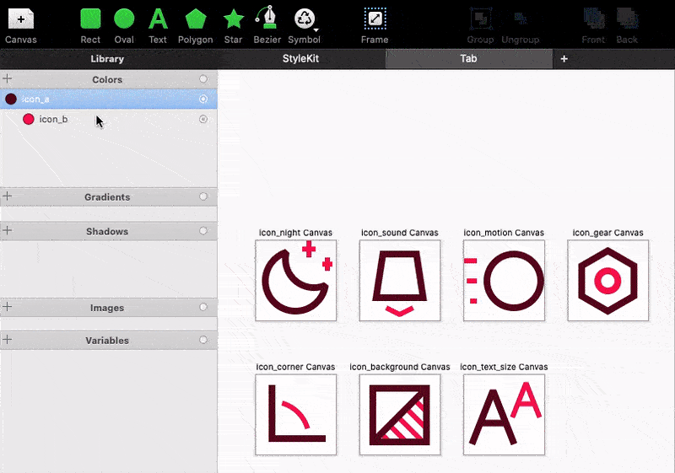Add a new shadow with plus button
The image size is (675, 473).
click(x=8, y=231)
